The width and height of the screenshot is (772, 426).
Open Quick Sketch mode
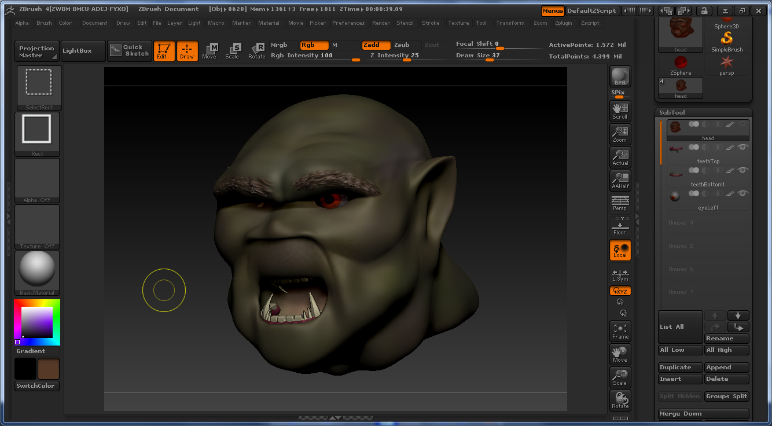pos(130,51)
